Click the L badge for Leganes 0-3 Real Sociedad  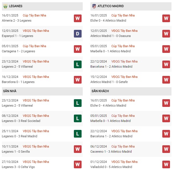click(x=78, y=118)
